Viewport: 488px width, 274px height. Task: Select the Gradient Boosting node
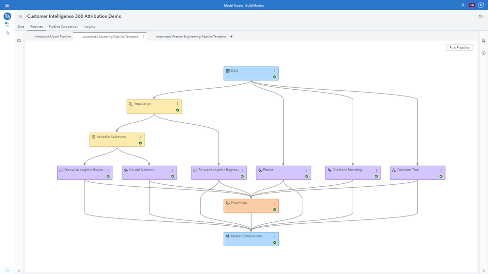coord(353,173)
